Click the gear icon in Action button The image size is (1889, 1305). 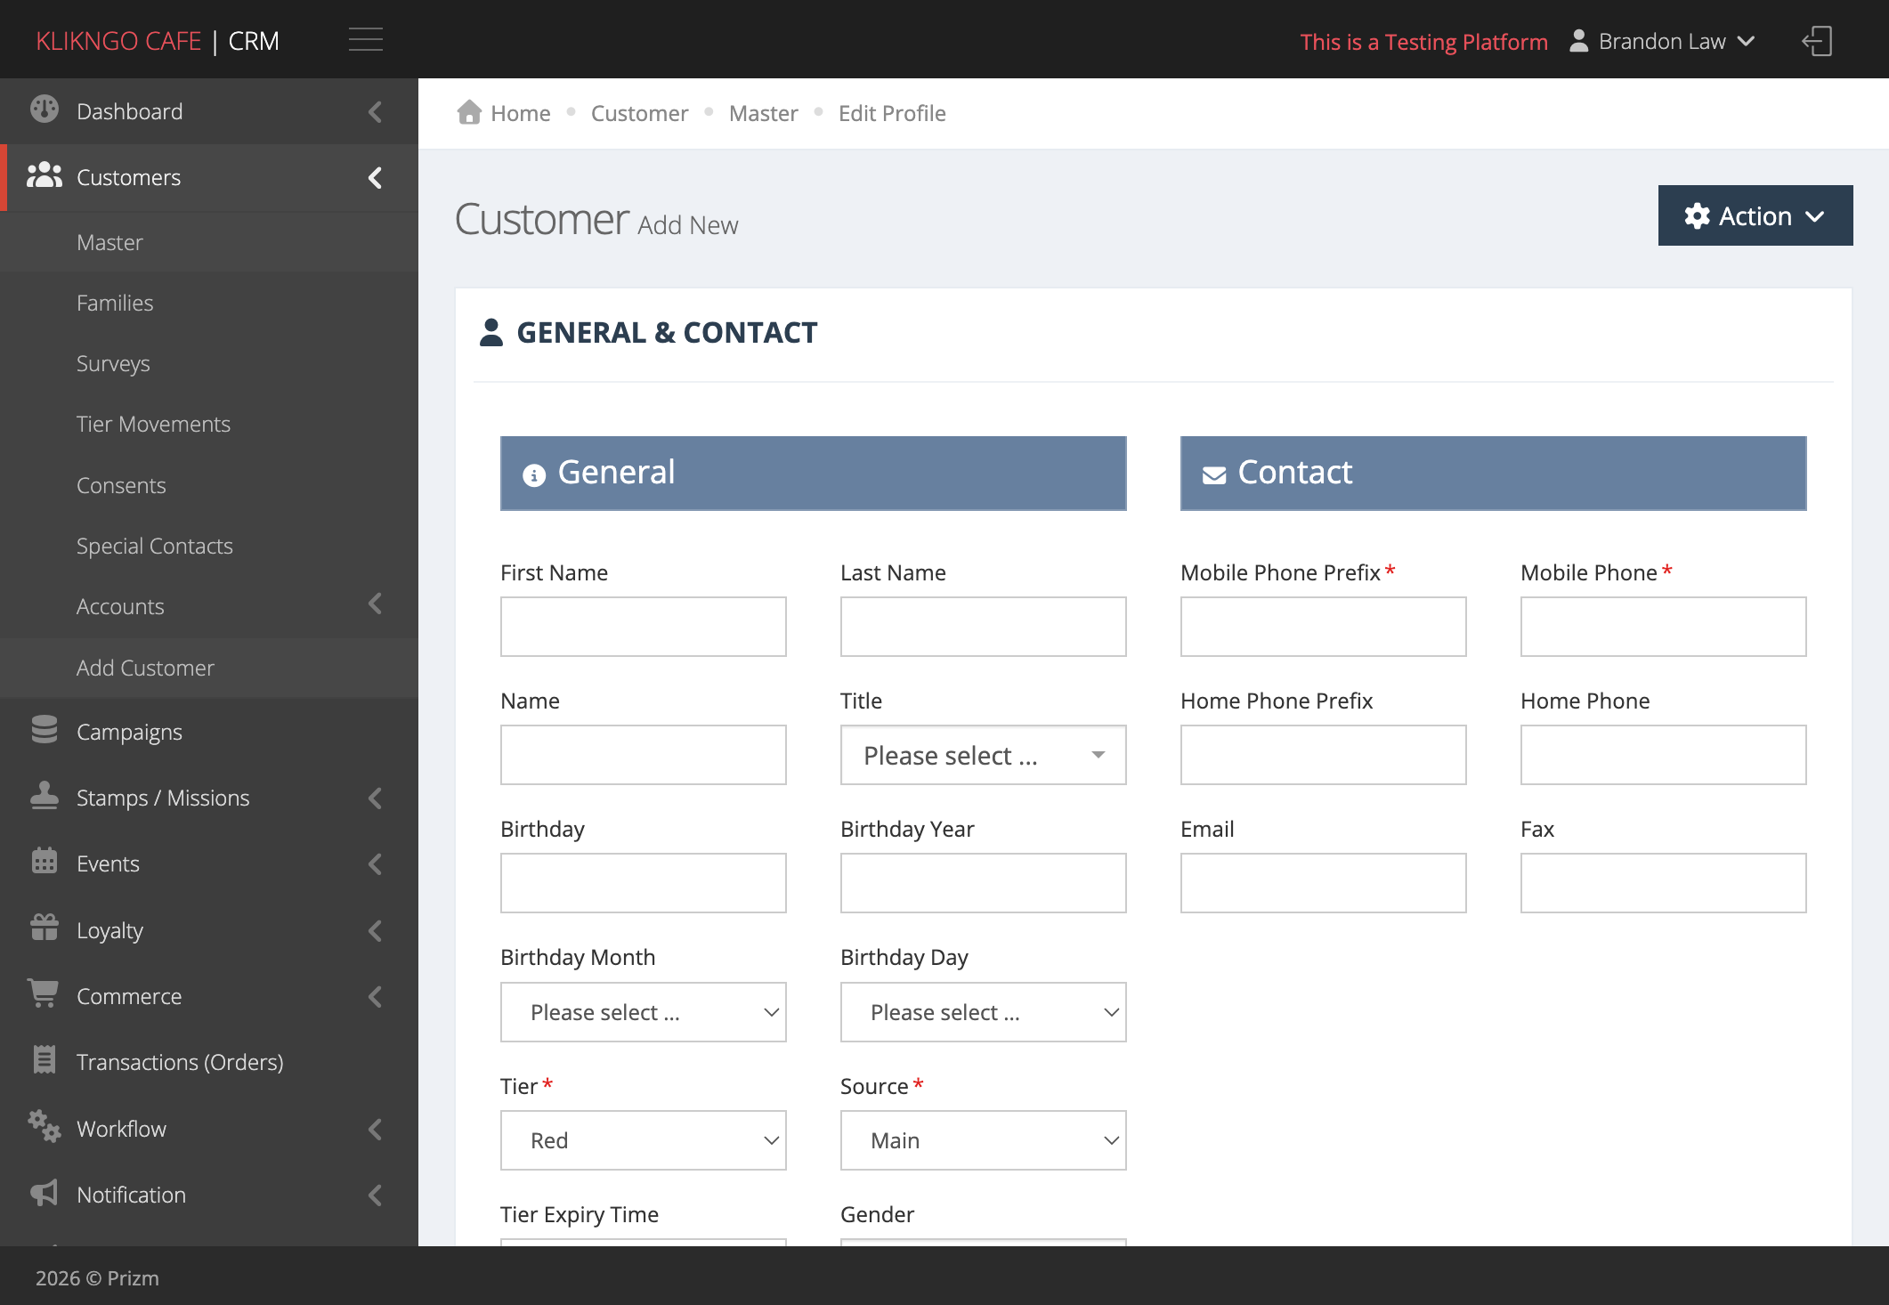1697,215
